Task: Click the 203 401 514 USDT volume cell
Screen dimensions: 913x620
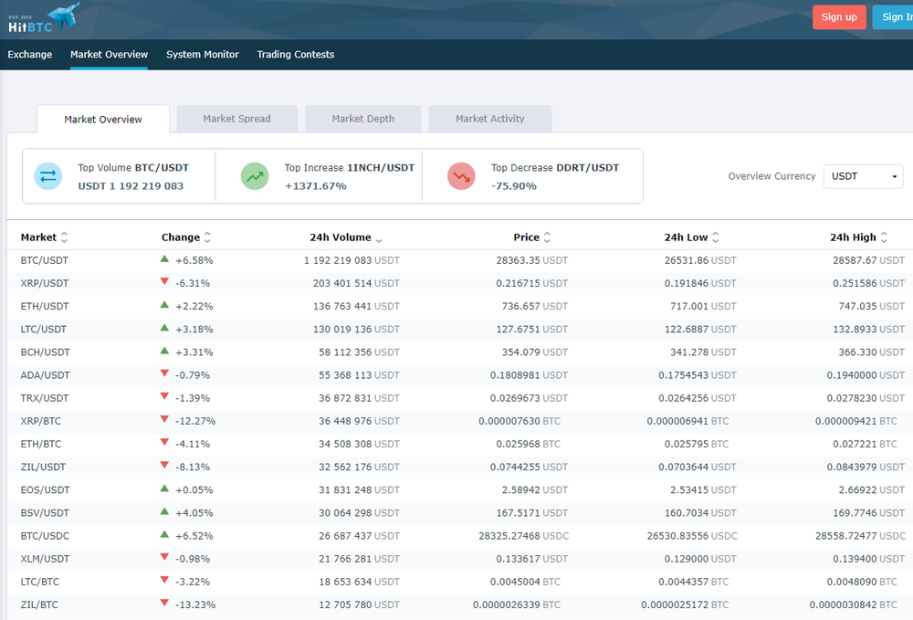Action: pos(356,283)
